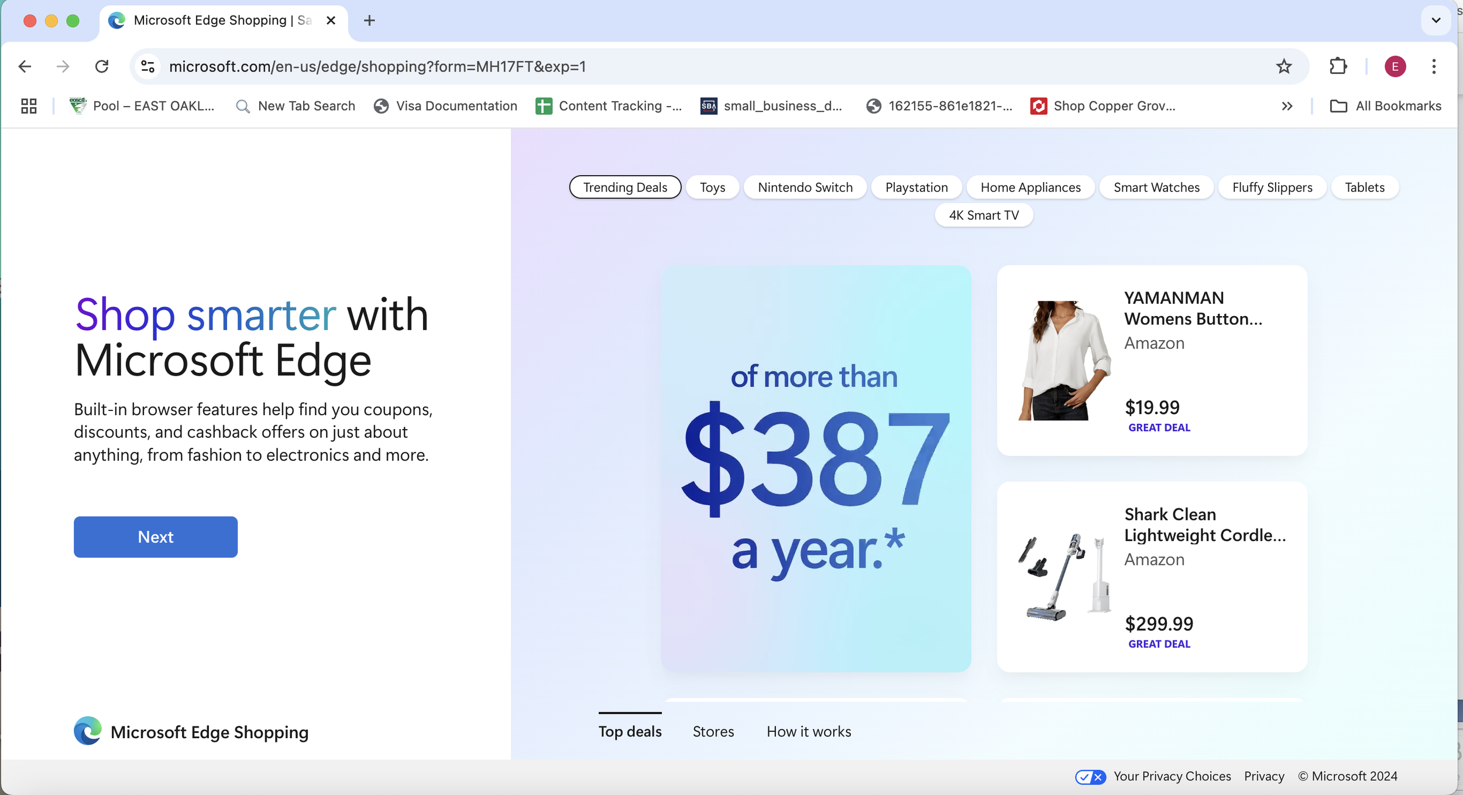
Task: Open the Extensions puzzle icon
Action: (1338, 67)
